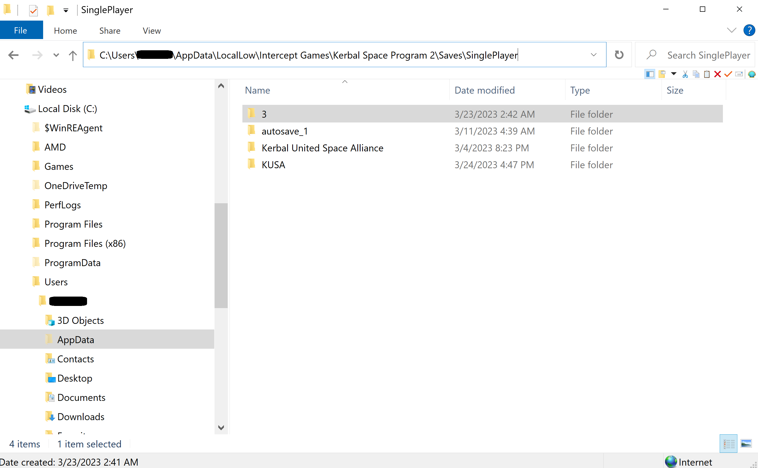Viewport: 758px width, 468px height.
Task: Click the Copy toolbar icon
Action: [696, 74]
